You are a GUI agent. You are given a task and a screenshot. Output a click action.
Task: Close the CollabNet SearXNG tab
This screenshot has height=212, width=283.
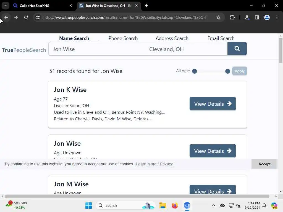(x=71, y=6)
